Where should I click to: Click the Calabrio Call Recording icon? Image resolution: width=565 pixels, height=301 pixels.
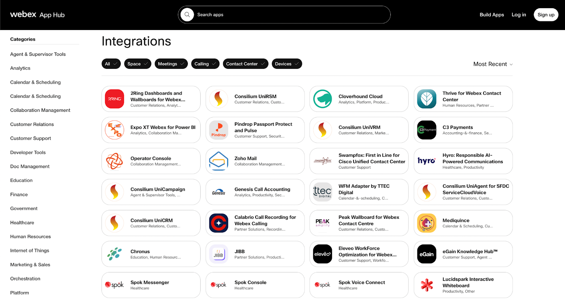point(219,223)
